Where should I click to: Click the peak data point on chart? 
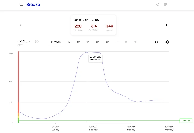click(x=87, y=52)
